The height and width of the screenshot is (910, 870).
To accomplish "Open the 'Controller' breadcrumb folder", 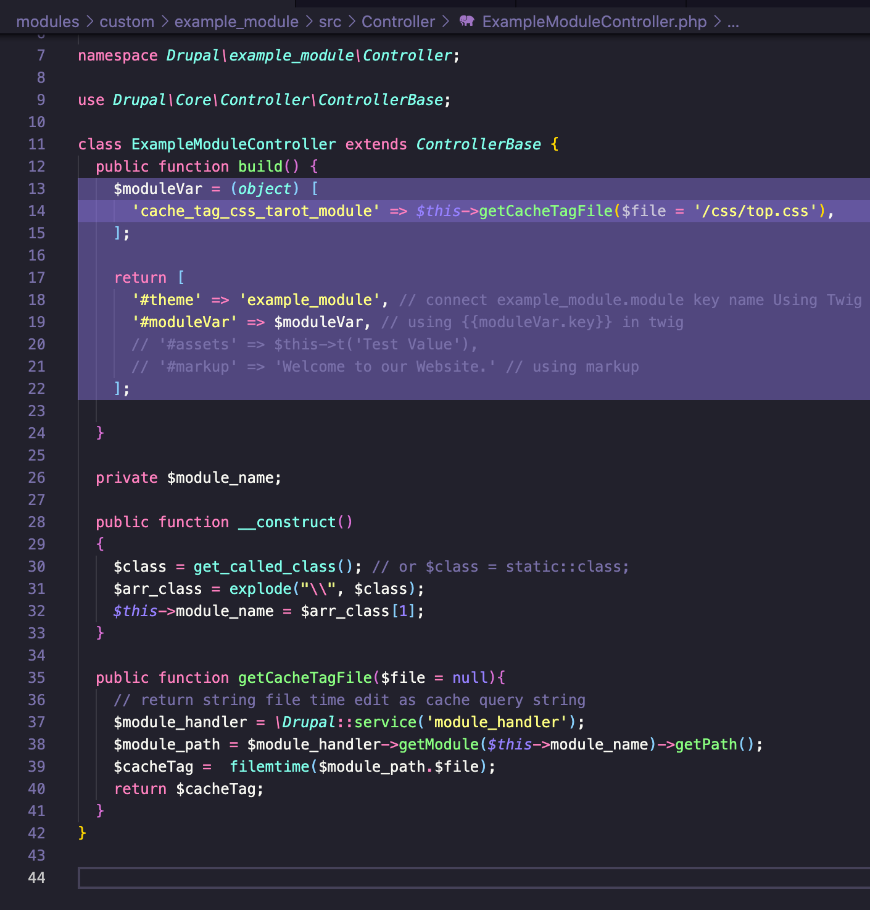I will (398, 22).
